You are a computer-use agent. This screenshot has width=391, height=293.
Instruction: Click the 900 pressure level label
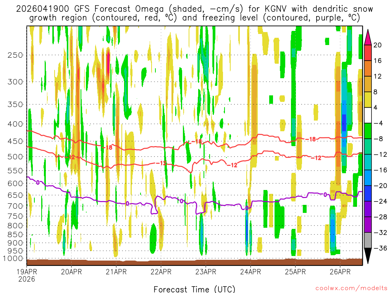15,243
